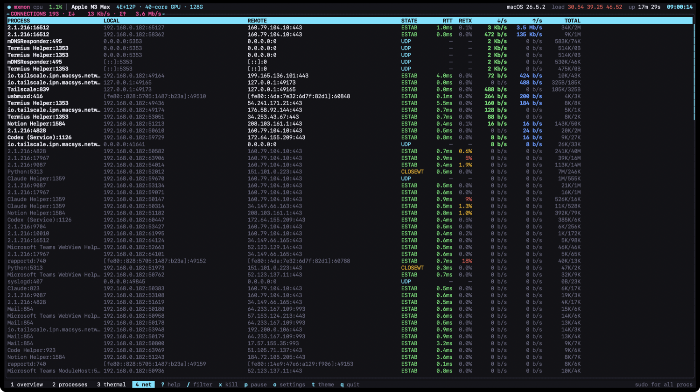Go to the 3 thermal tab

pyautogui.click(x=111, y=385)
